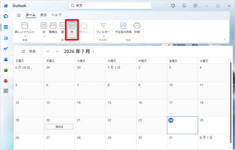Click the 今日 today button
This screenshot has width=235, height=150.
pos(29,52)
